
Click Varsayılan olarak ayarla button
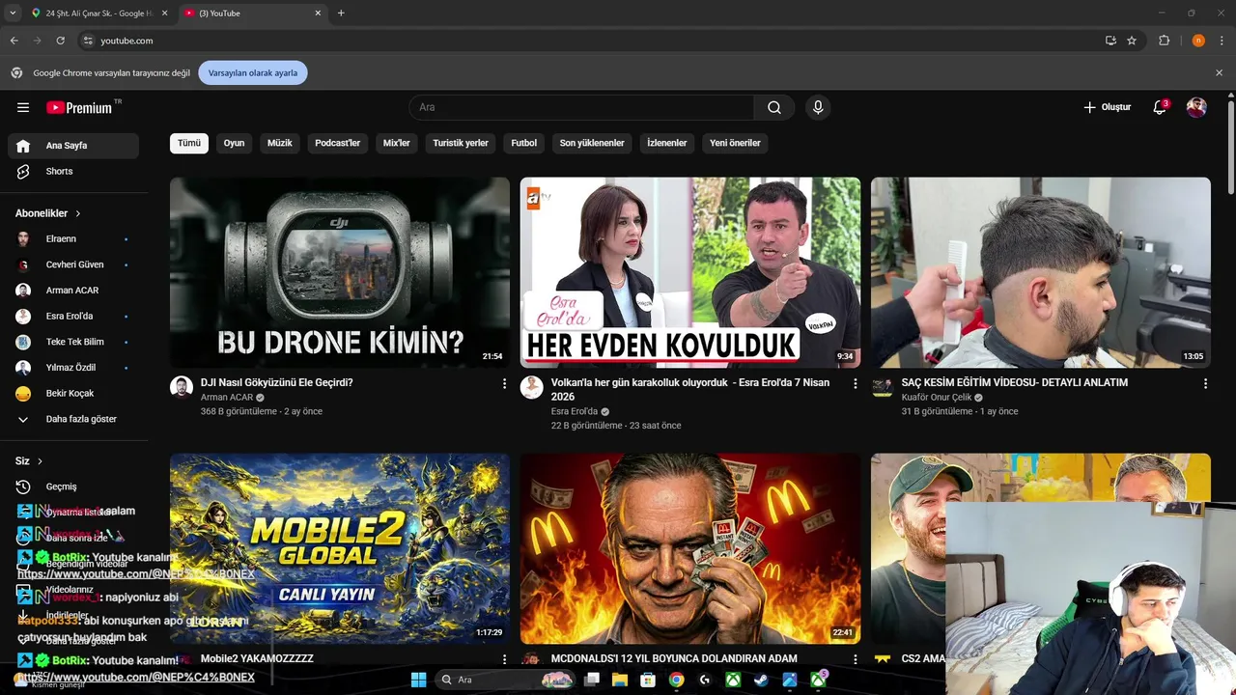pyautogui.click(x=253, y=72)
